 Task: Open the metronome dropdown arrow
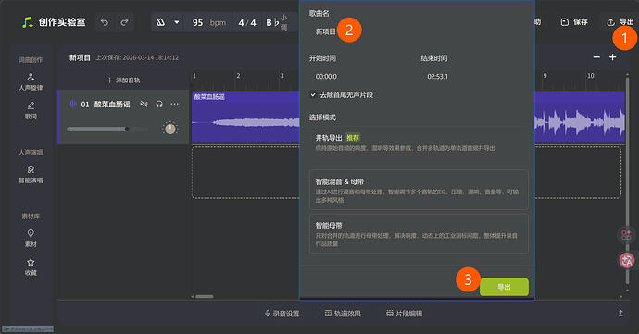coord(177,22)
